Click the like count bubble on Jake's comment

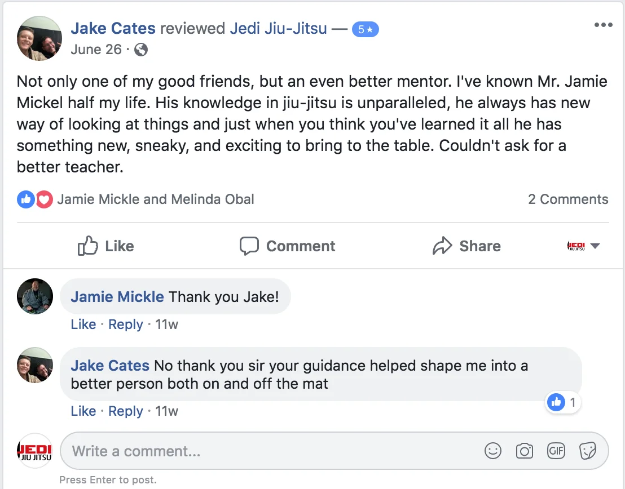[x=562, y=402]
